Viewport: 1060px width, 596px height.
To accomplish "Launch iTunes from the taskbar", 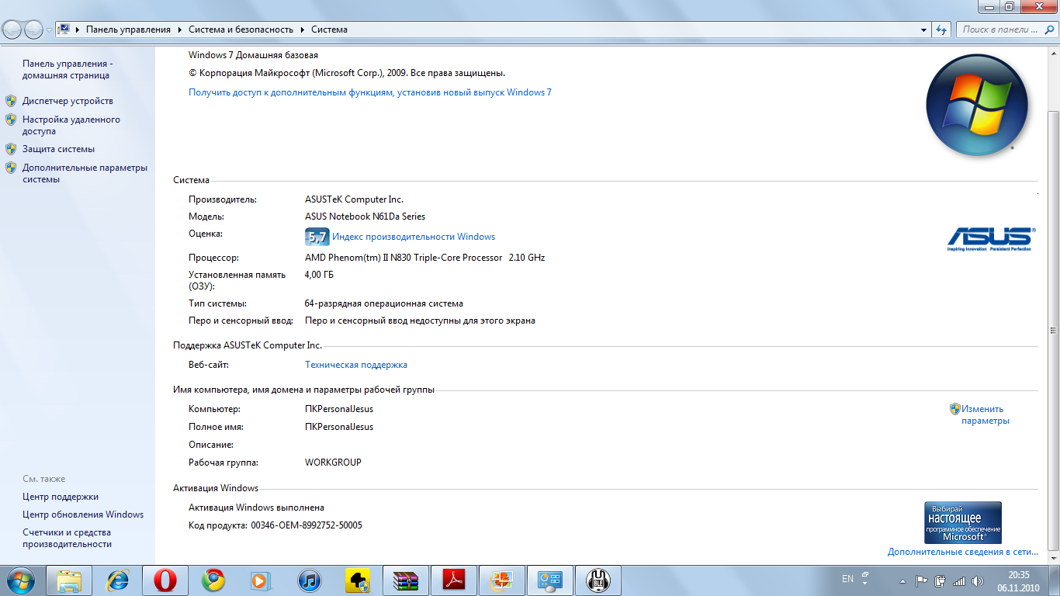I will 309,580.
